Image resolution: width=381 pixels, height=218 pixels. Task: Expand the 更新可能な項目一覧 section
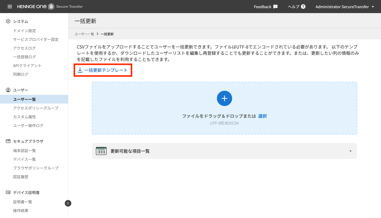pos(350,151)
